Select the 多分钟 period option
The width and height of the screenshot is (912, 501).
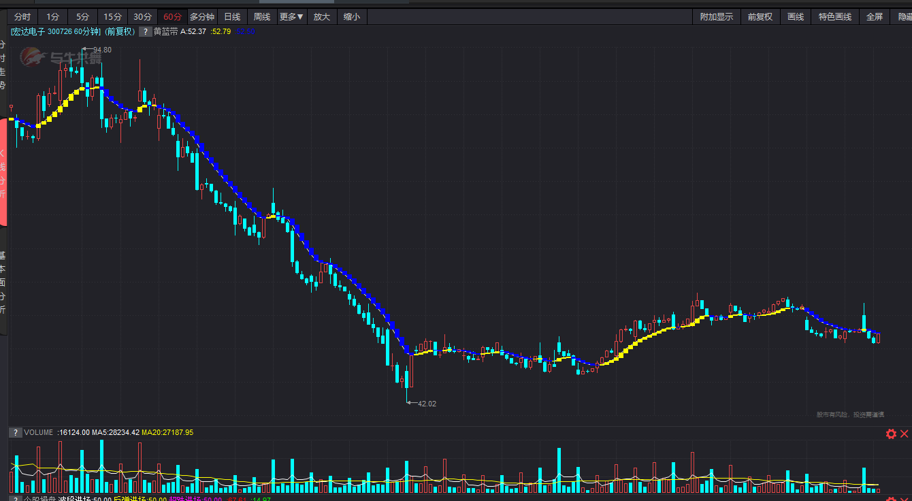pyautogui.click(x=202, y=16)
